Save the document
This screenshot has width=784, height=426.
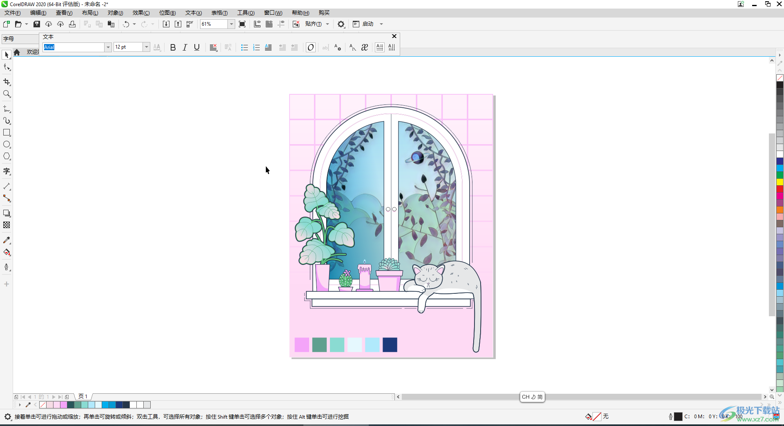point(37,24)
